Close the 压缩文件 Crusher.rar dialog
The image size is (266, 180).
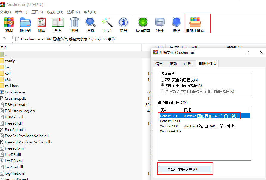[x=261, y=52]
